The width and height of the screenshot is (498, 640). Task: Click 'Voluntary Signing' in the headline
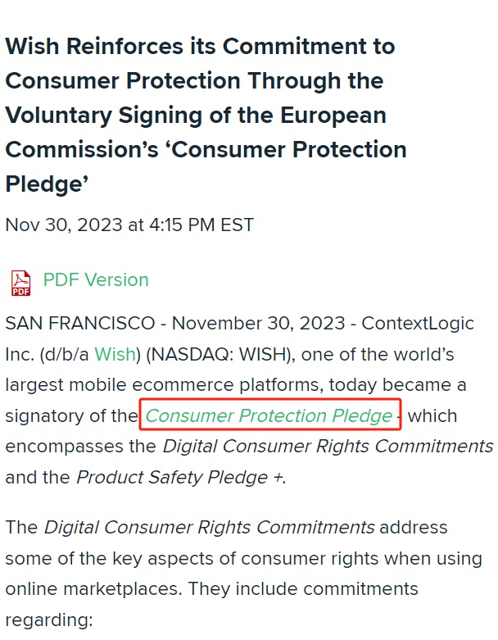(x=104, y=116)
